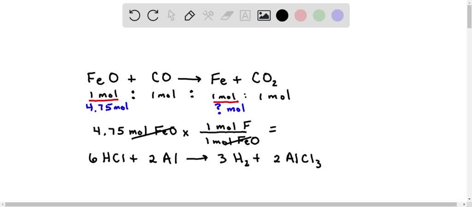Click '2 Al' in second equation
The height and width of the screenshot is (207, 472).
pos(163,158)
